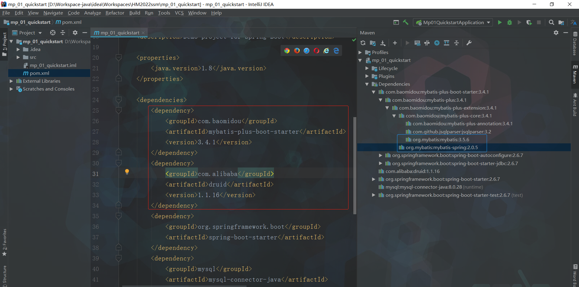Toggle Maven Skip Tests mode
579x287 pixels.
pyautogui.click(x=437, y=43)
